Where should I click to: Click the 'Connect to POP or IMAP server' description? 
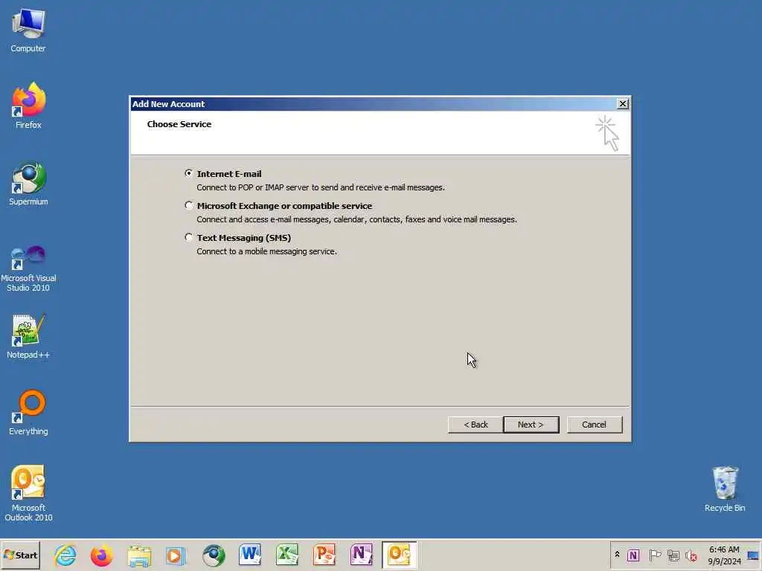click(x=320, y=187)
